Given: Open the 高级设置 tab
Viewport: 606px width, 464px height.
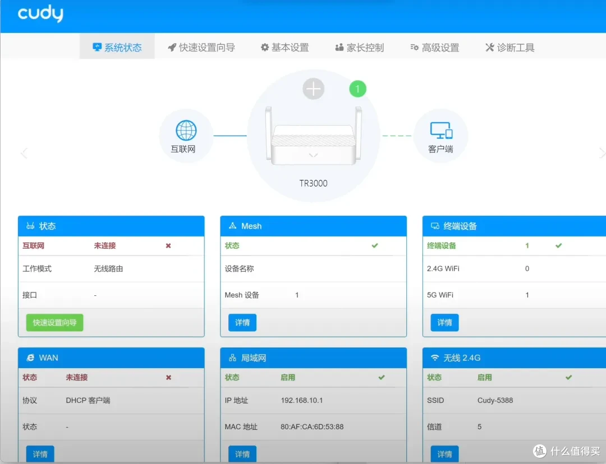Looking at the screenshot, I should pos(435,47).
